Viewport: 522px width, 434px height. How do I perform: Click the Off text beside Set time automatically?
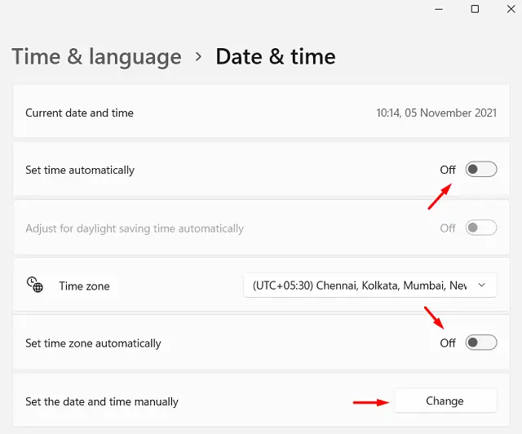(448, 170)
